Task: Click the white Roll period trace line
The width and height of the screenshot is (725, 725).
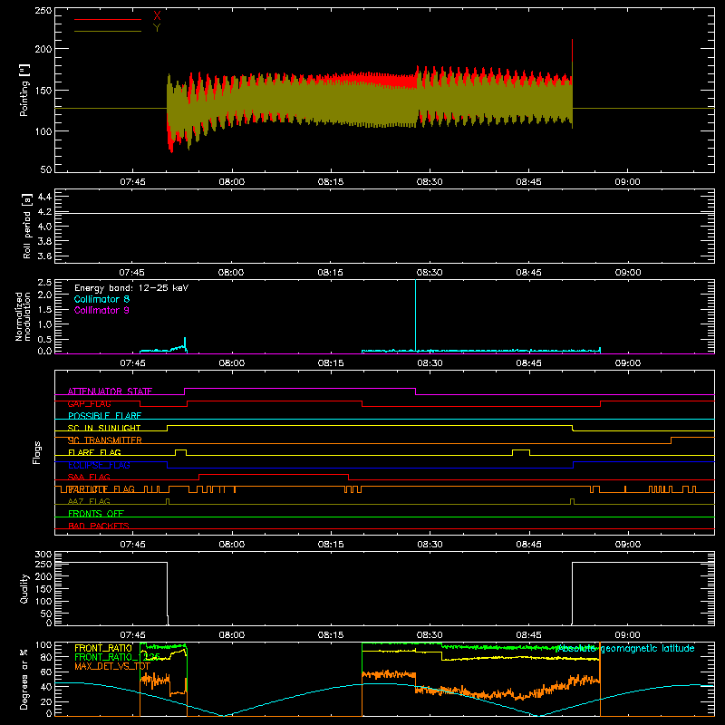Action: 384,213
